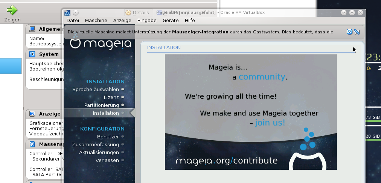Select the Aktualisierungen configuration step

[x=102, y=152]
